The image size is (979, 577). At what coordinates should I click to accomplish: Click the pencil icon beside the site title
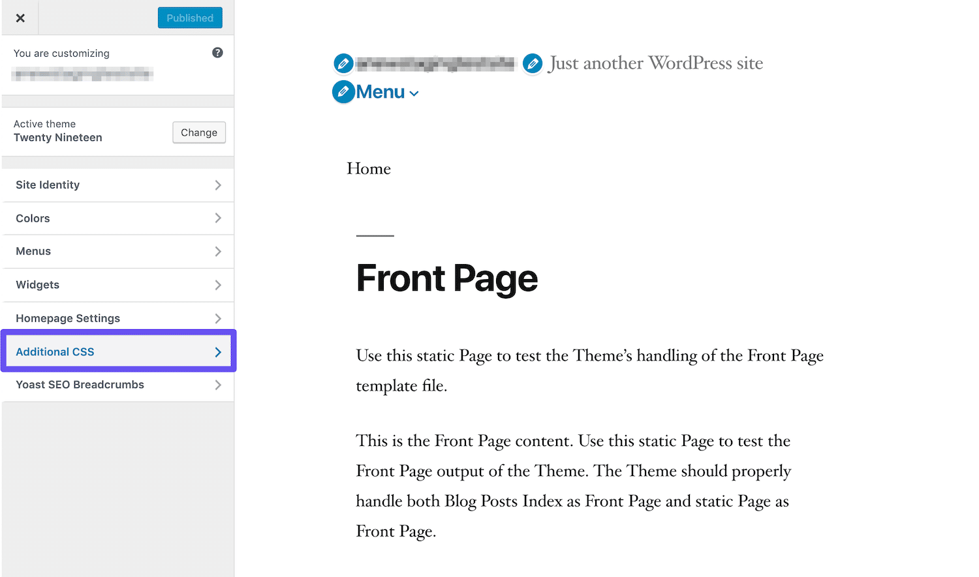point(343,63)
